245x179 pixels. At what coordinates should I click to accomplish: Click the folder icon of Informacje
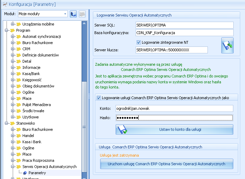[19, 67]
